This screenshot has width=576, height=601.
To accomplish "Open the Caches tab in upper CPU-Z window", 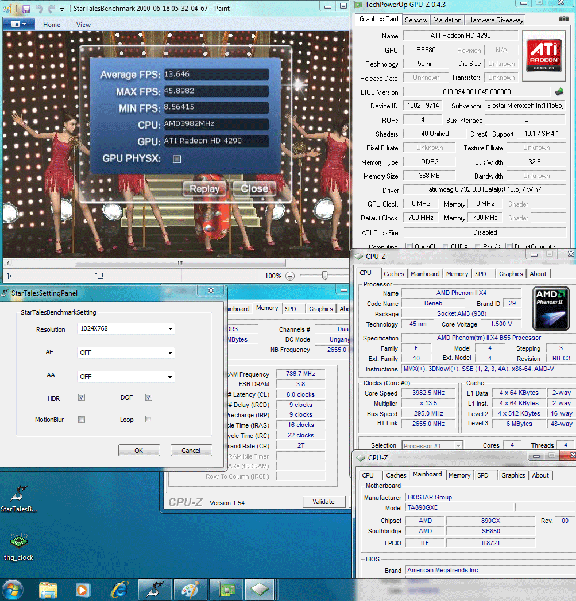I will click(x=394, y=274).
